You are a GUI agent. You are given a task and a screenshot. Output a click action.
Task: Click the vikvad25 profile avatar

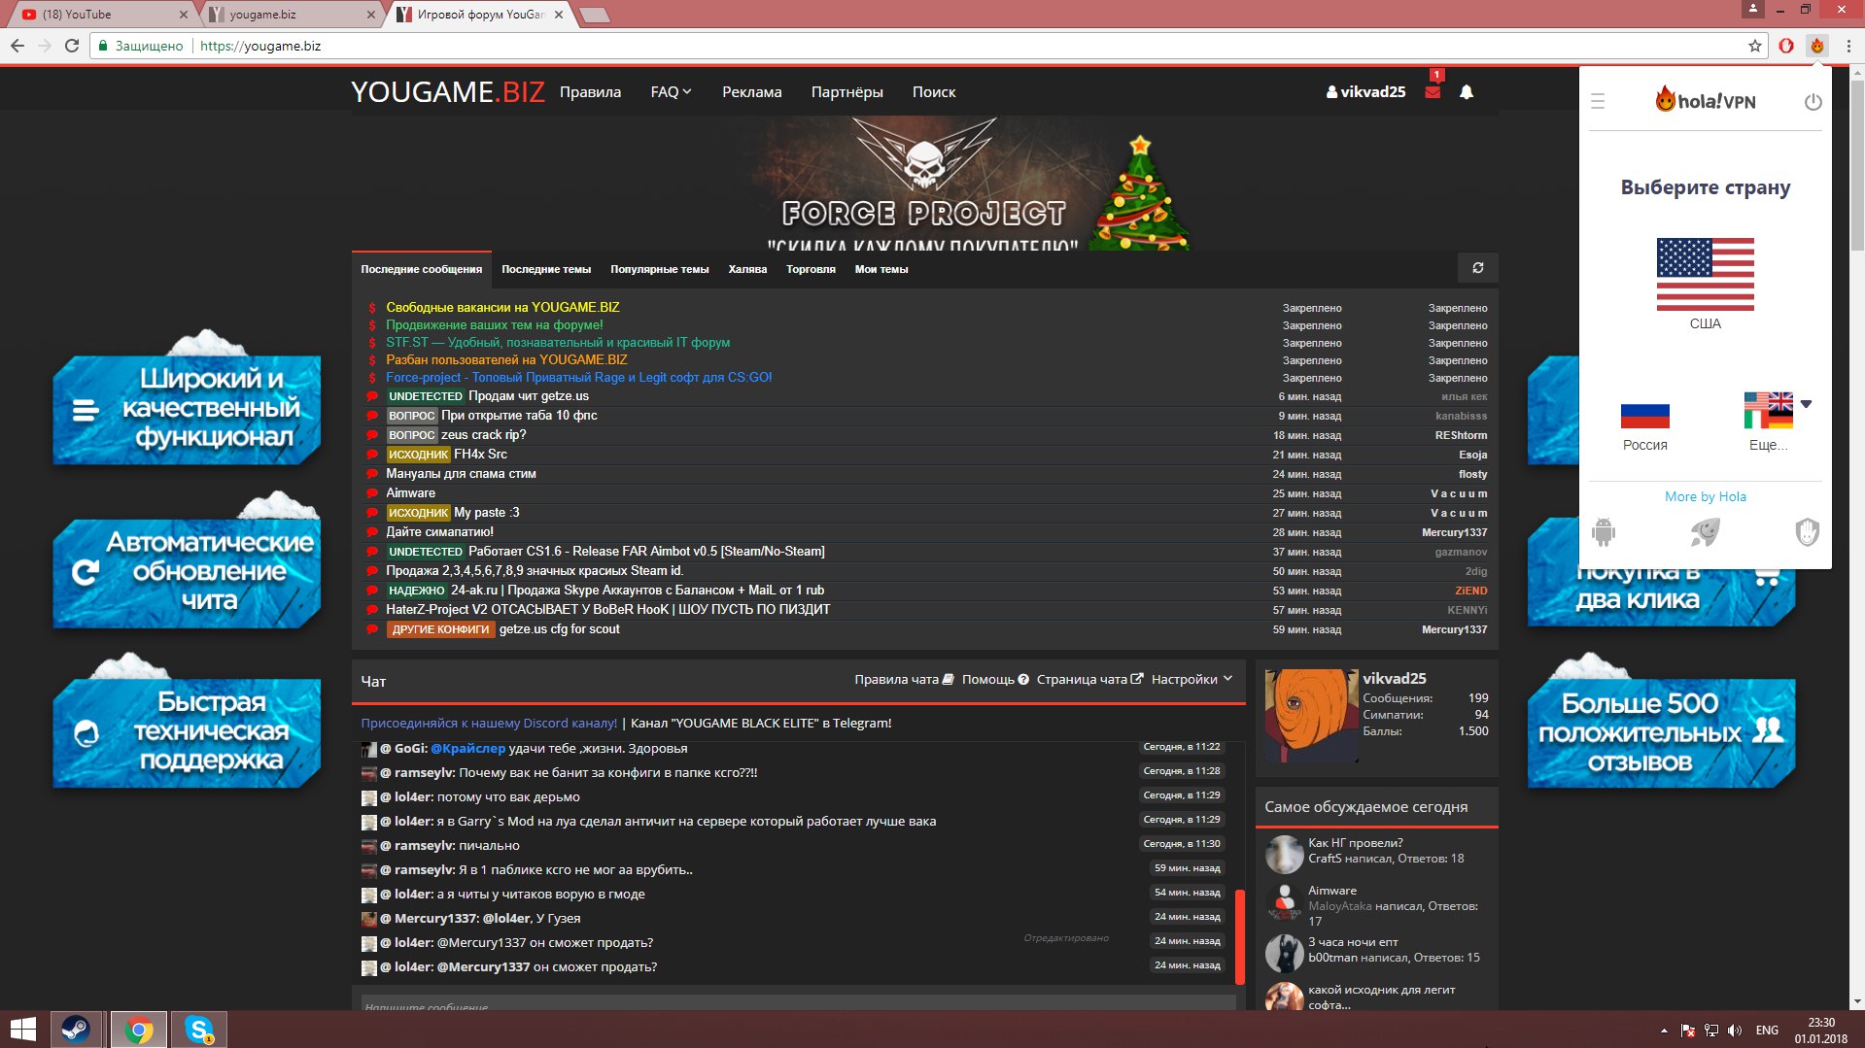pos(1310,716)
